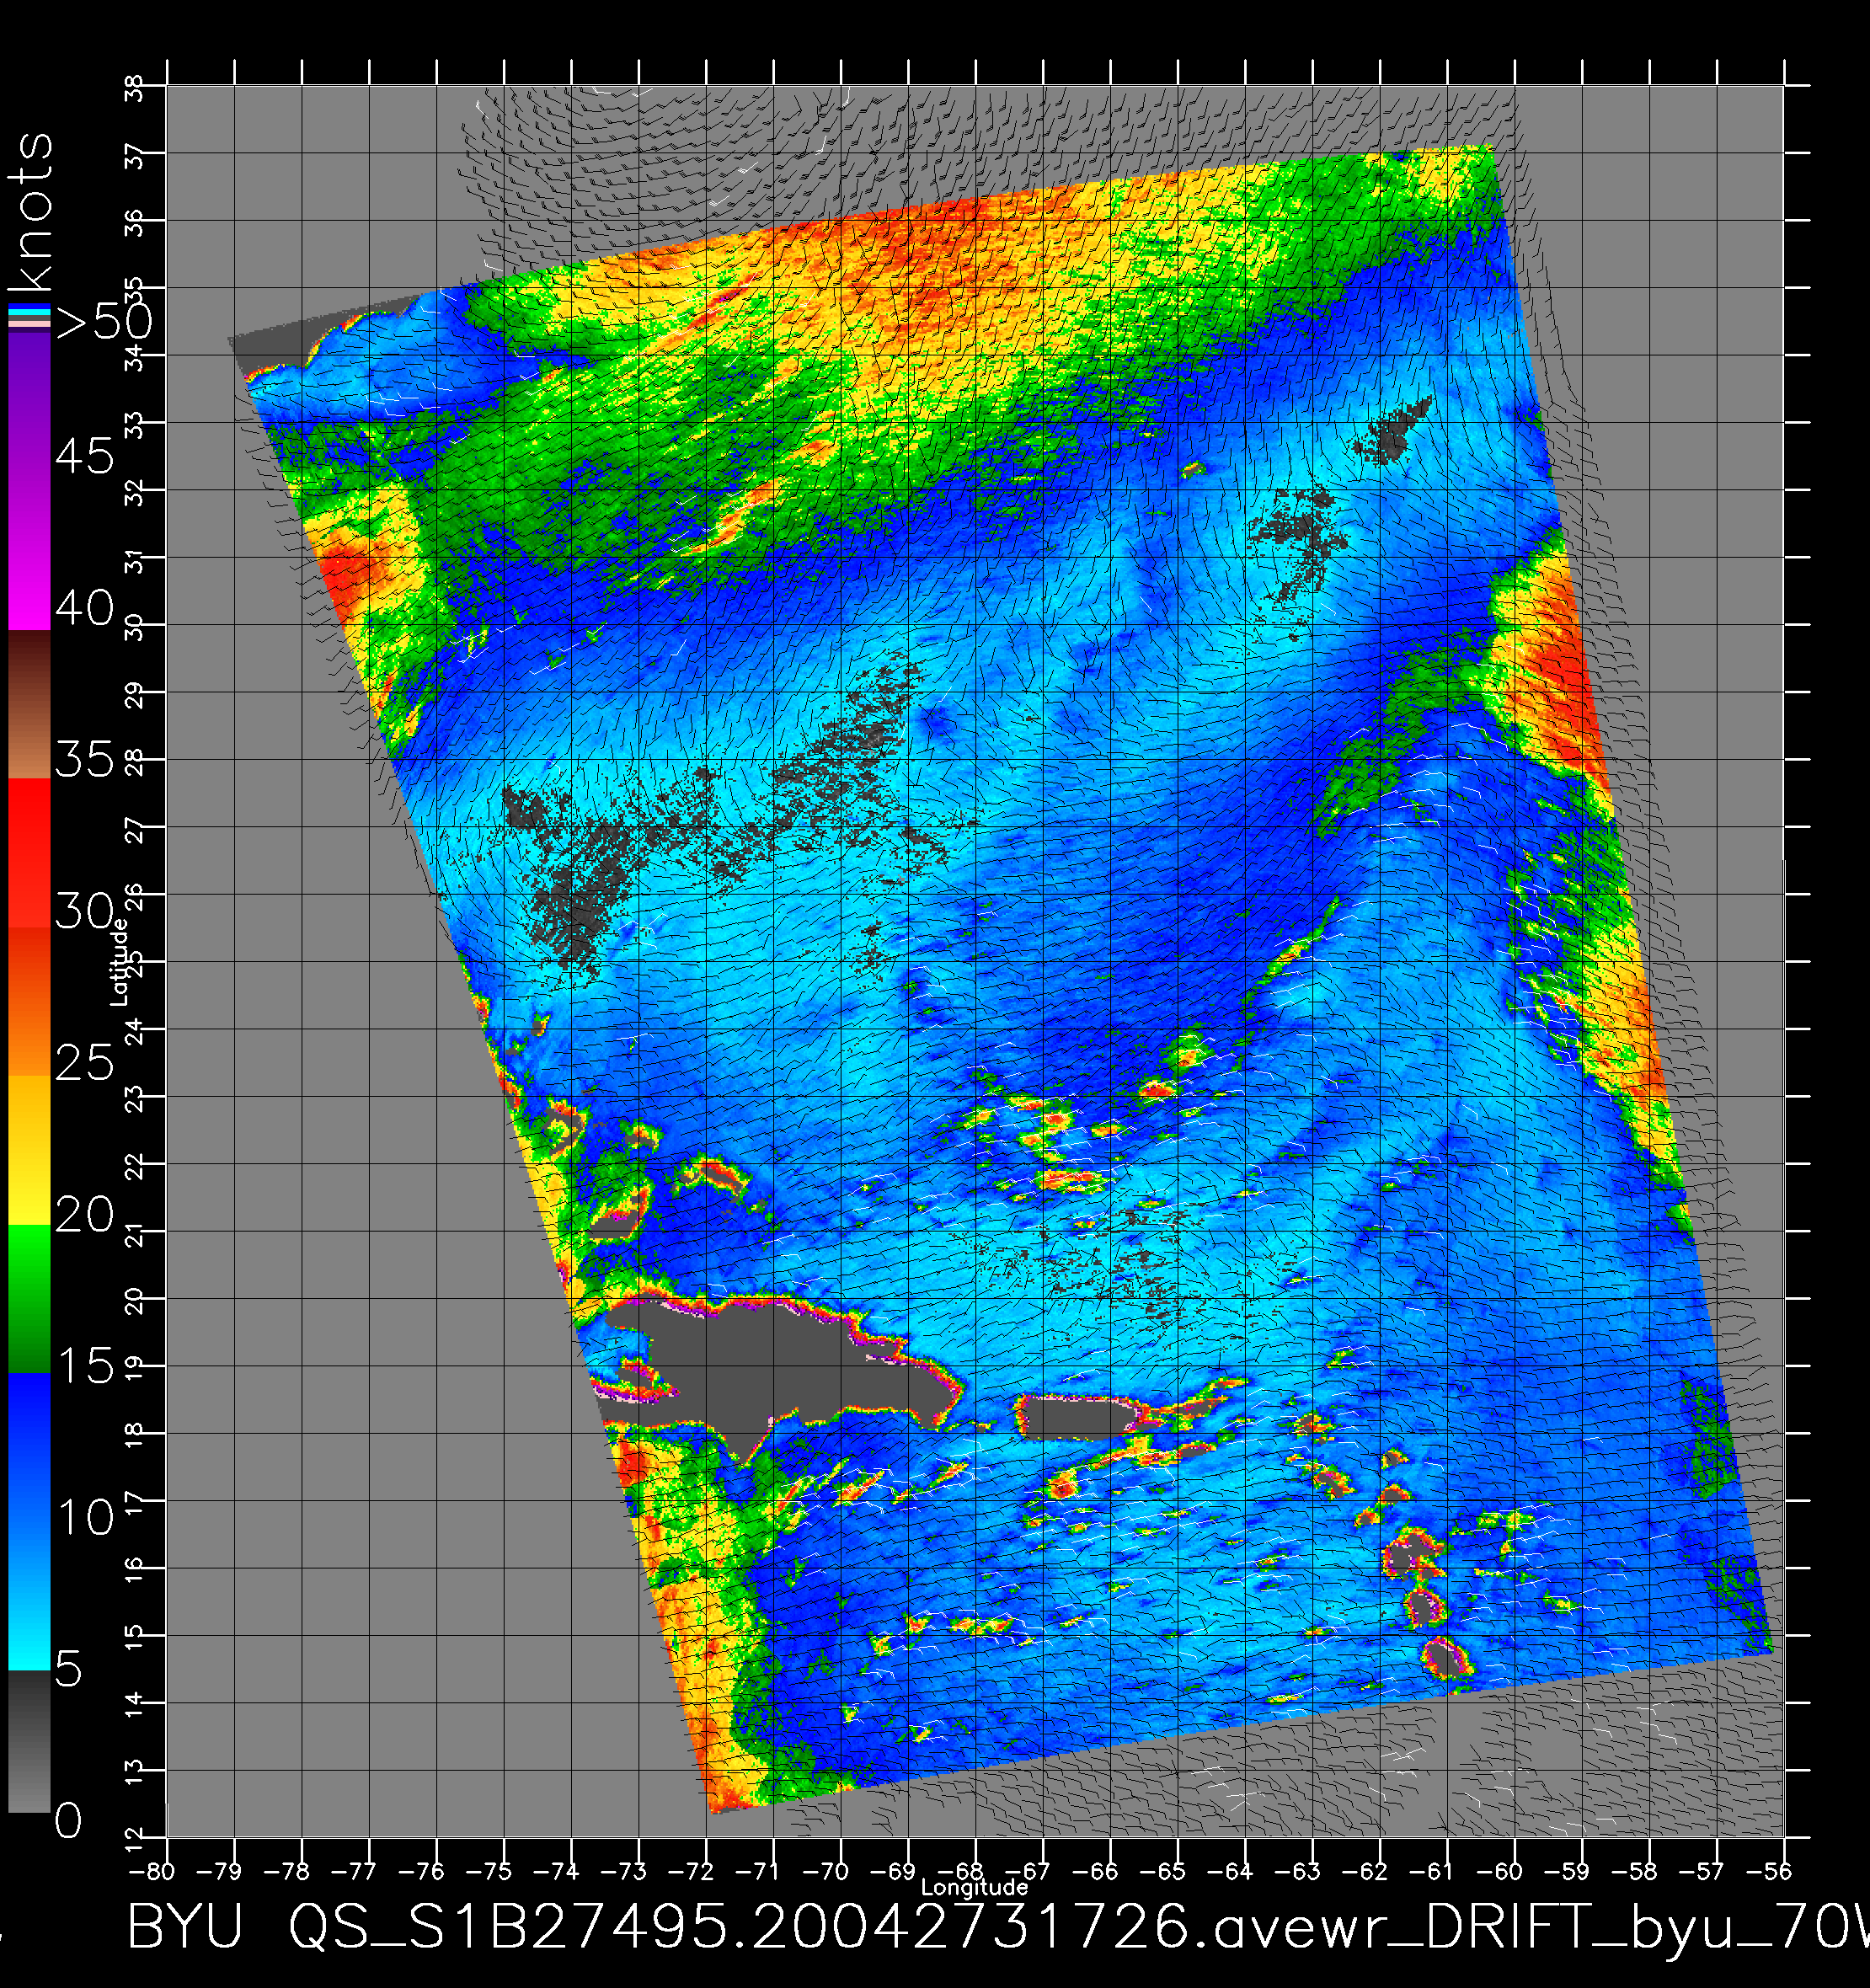Image resolution: width=1870 pixels, height=1988 pixels.
Task: Click the '22' latitude tick label
Action: [135, 1168]
